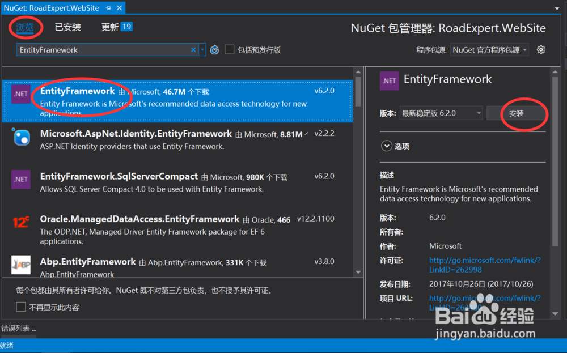This screenshot has height=353, width=567.
Task: Enable the include prerelease checkbox
Action: click(229, 49)
